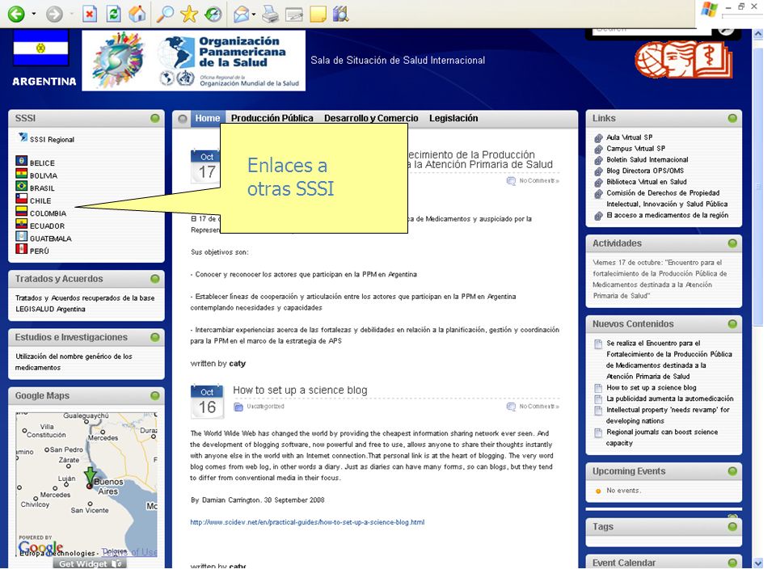Image resolution: width=776 pixels, height=582 pixels.
Task: Collapse the Tags panel green toggle
Action: click(x=732, y=527)
